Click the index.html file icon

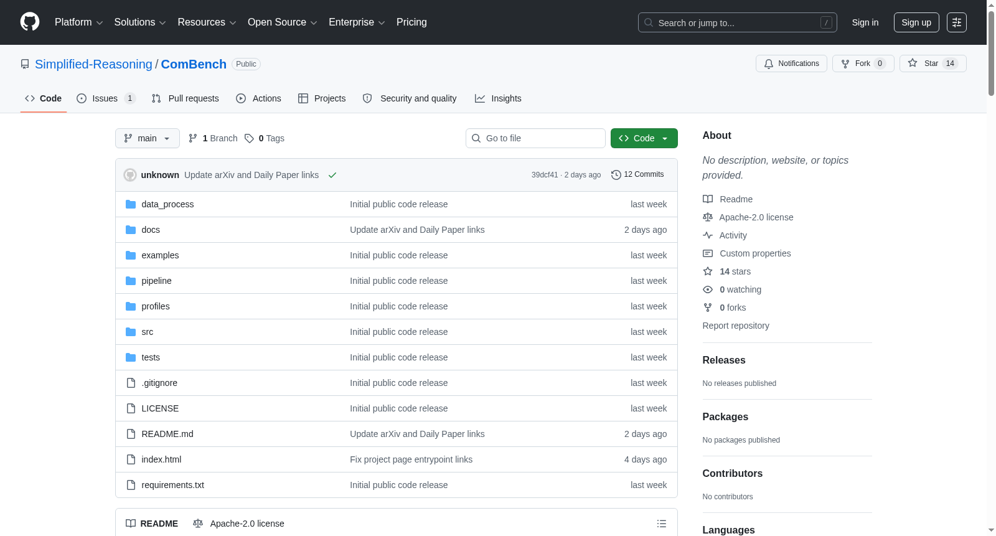click(x=131, y=459)
